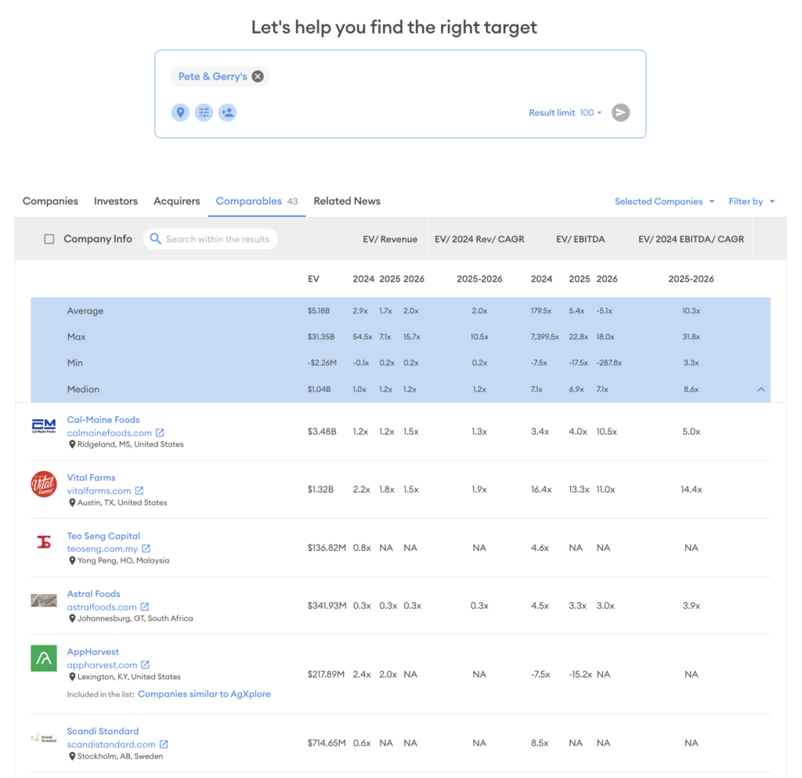Open the Astral Foods company link
Image resolution: width=802 pixels, height=778 pixels.
point(94,593)
